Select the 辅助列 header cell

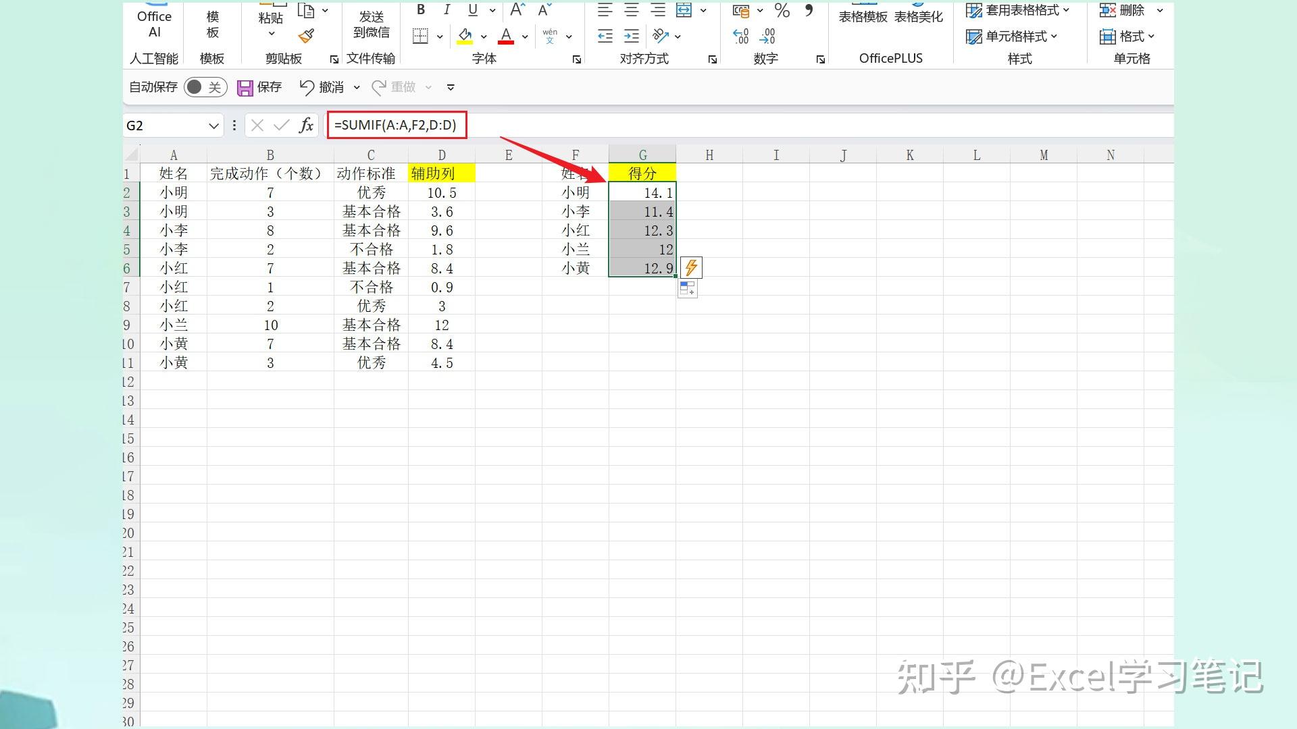click(442, 173)
